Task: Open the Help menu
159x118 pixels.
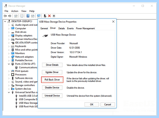Action: click(x=32, y=11)
